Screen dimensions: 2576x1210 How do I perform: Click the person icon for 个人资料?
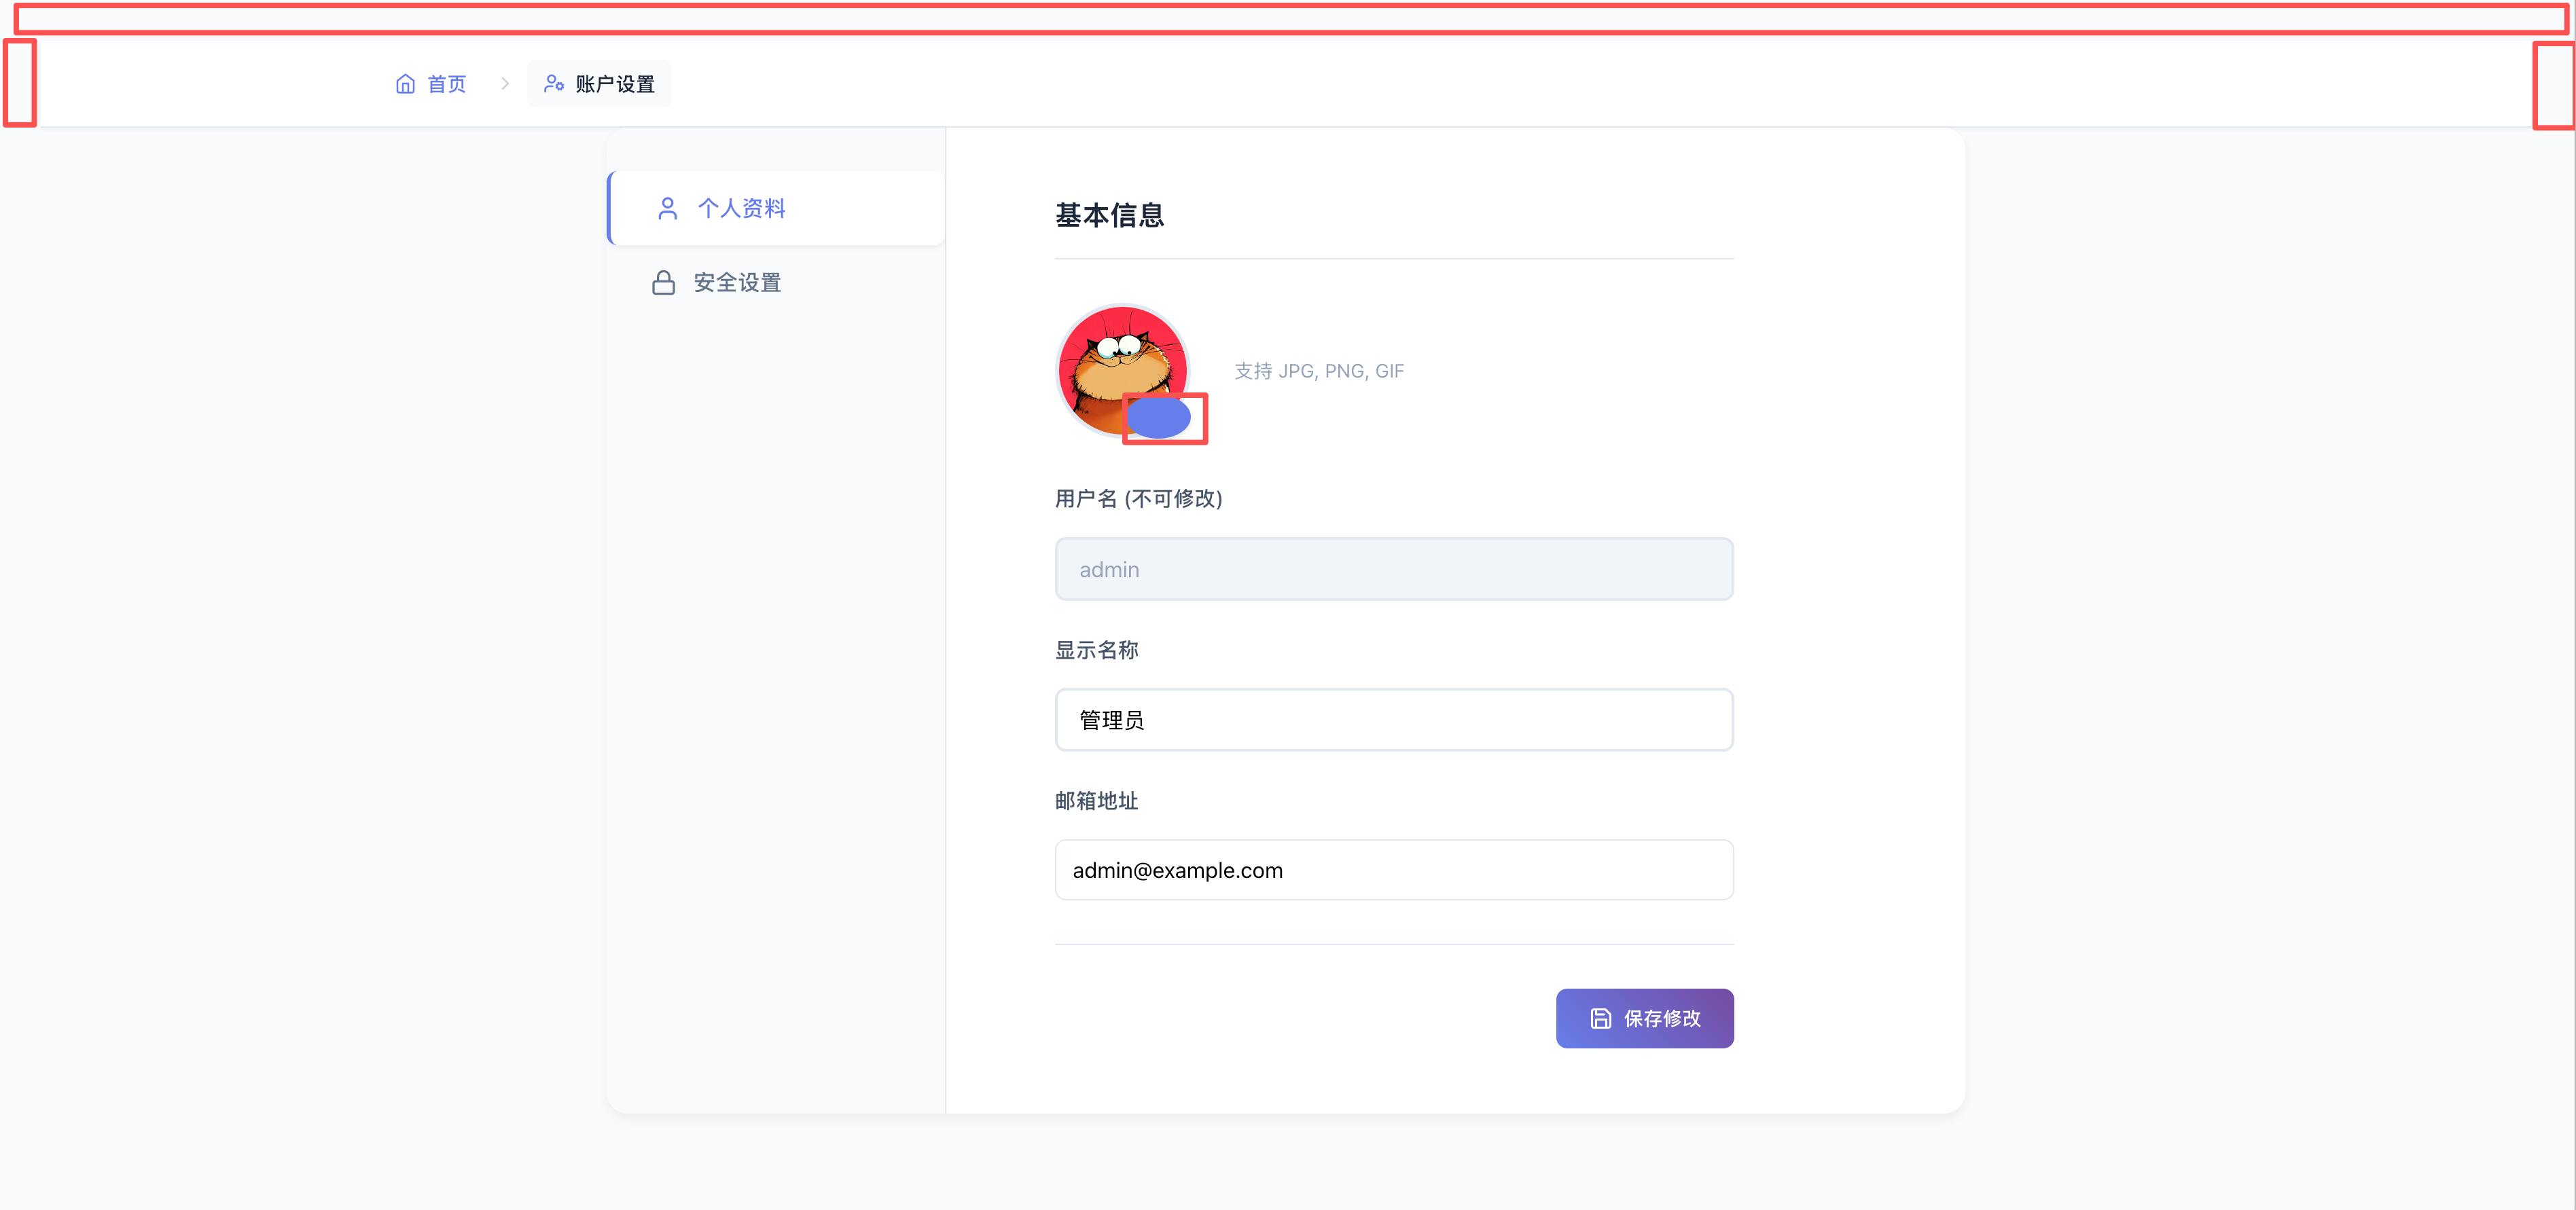pyautogui.click(x=667, y=208)
